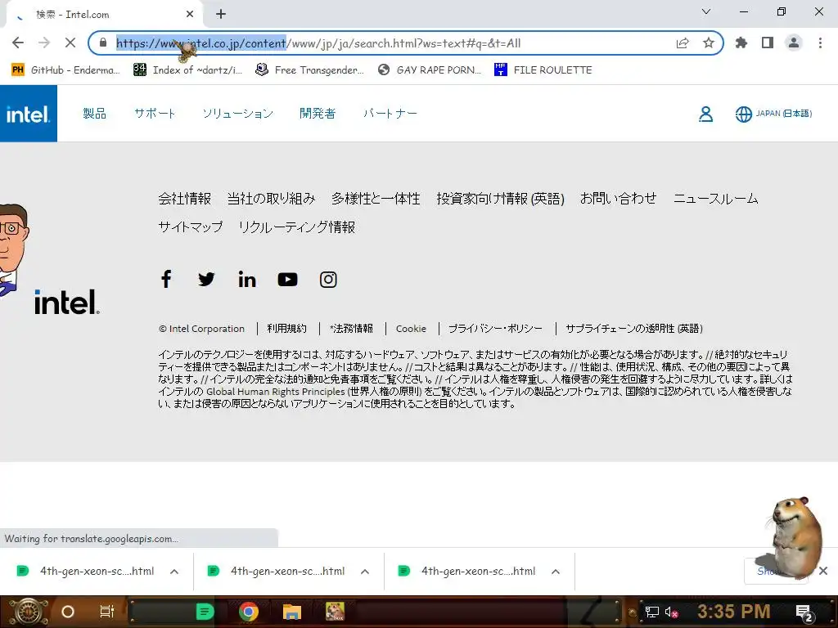
Task: Open Intel's Twitter page icon
Action: click(x=206, y=279)
